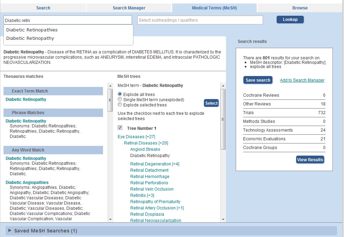Screen dimensions: 344x237
Task: Select Explode selected trees radio button
Action: click(120, 105)
